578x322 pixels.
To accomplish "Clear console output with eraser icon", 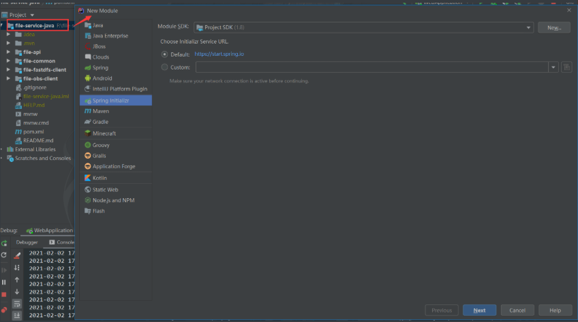I will point(17,255).
